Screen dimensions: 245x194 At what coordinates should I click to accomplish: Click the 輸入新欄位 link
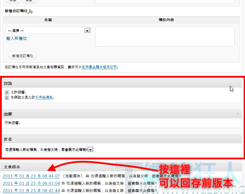click(x=16, y=39)
